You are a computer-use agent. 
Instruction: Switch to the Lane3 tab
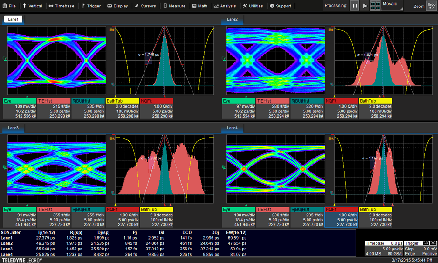(x=14, y=128)
